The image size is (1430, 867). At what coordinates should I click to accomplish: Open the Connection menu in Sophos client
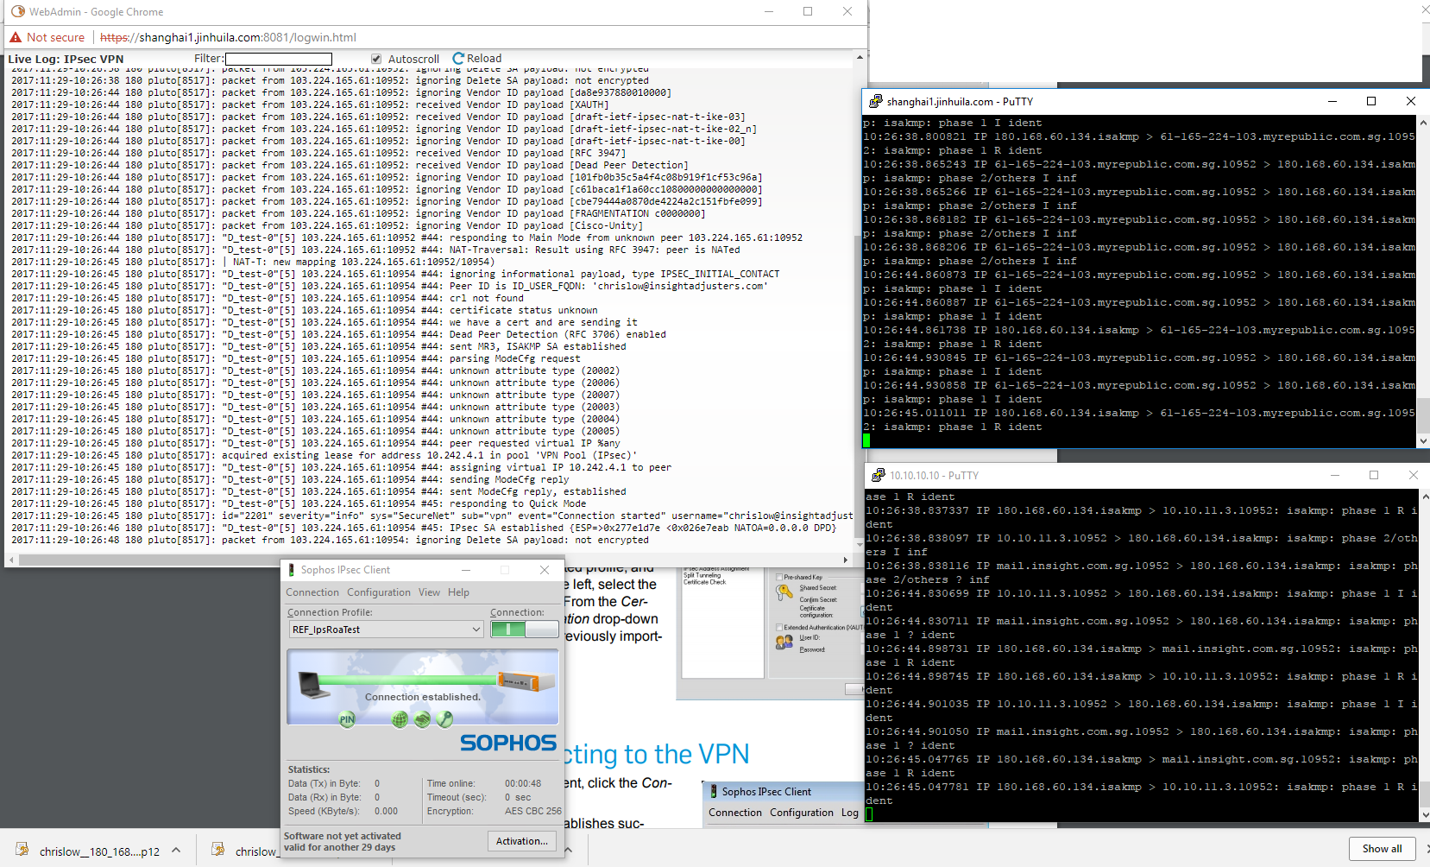point(312,592)
